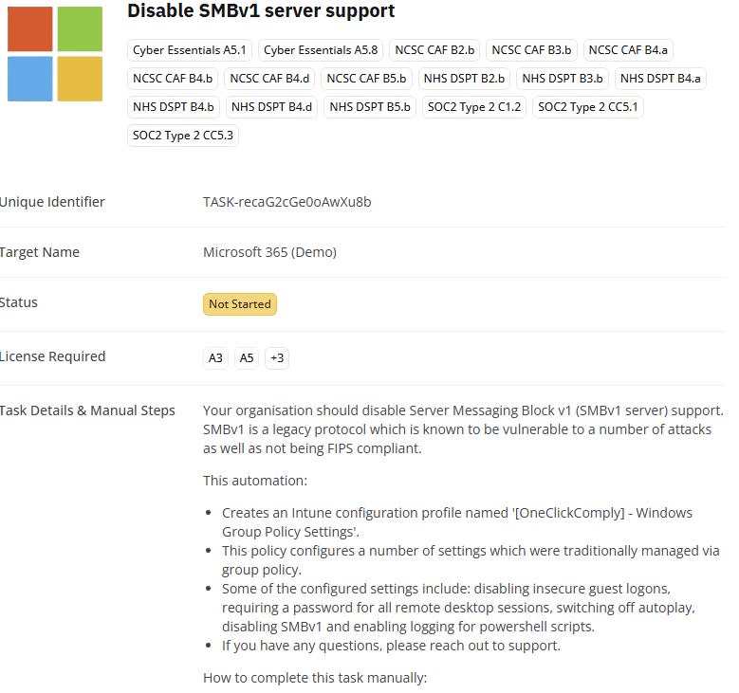Click the NCSC CAF B4.d tag
Screen dimensions: 739x693
[270, 79]
